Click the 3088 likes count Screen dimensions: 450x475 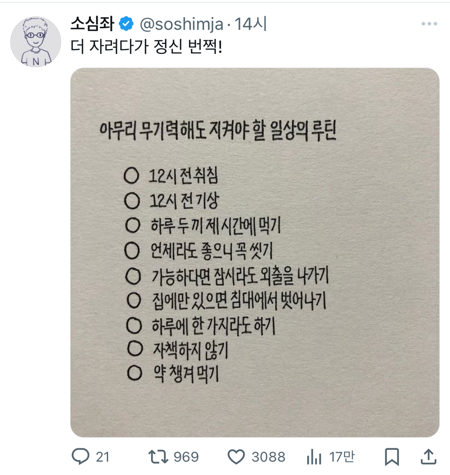tap(268, 457)
